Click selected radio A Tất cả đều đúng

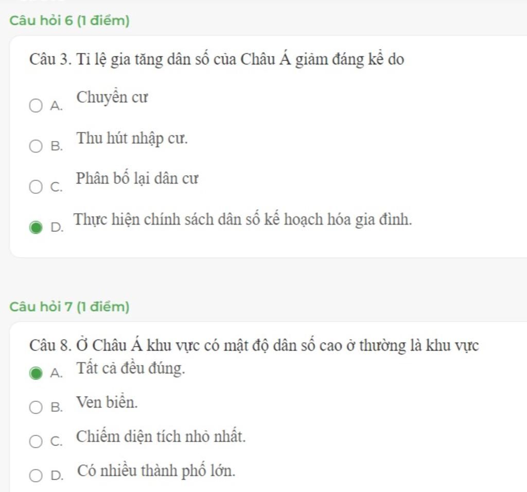(36, 373)
